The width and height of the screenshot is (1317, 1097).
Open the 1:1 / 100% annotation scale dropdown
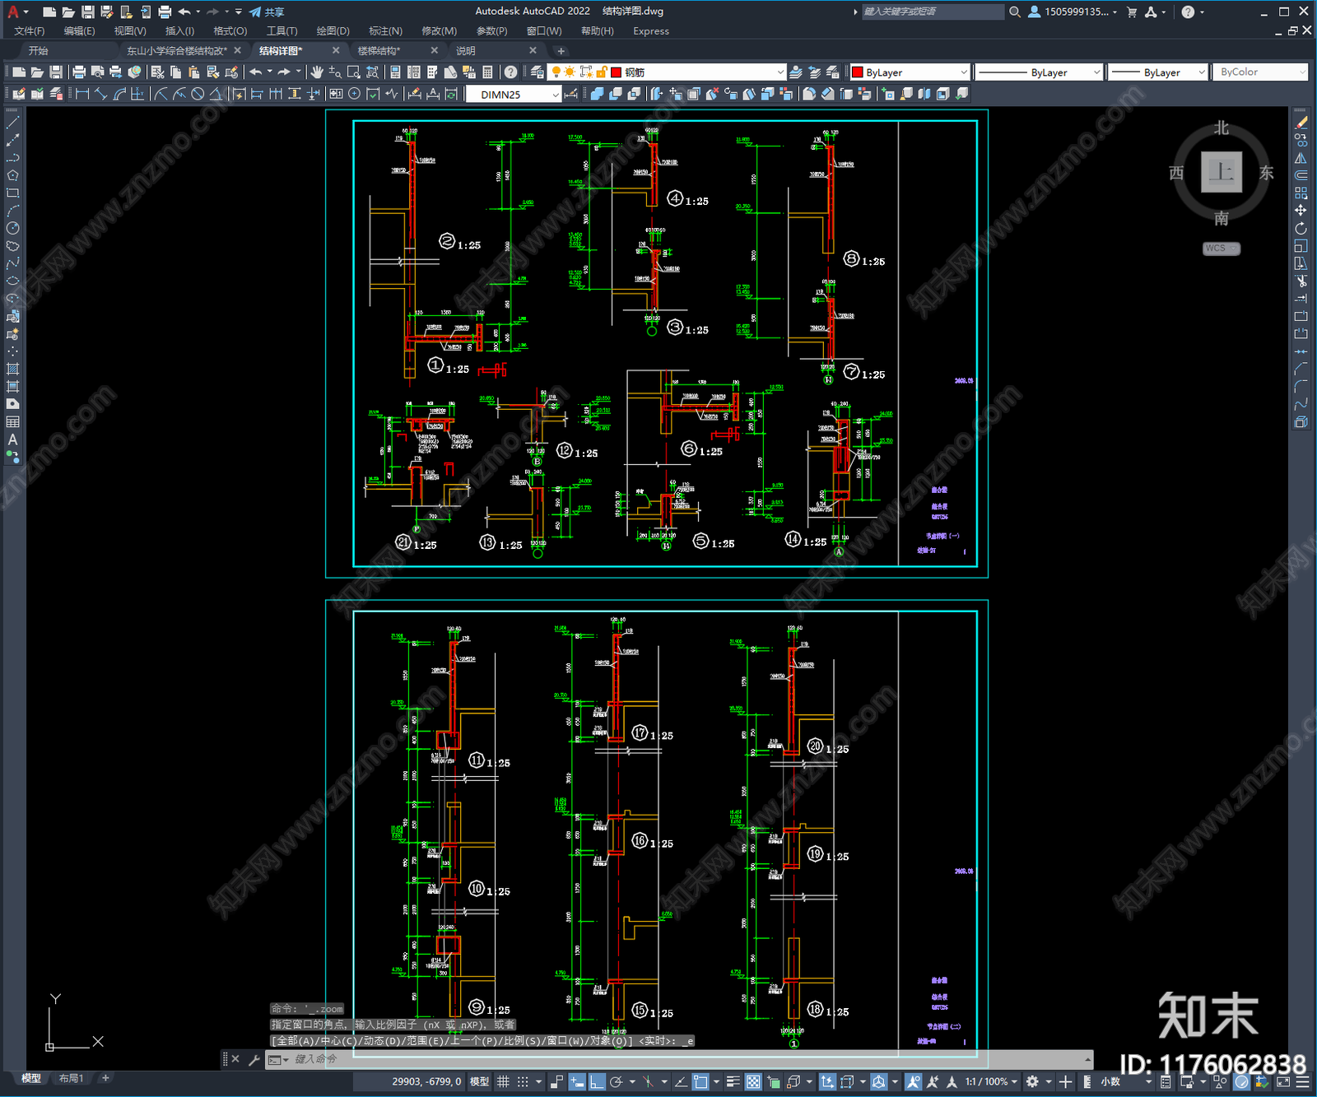pyautogui.click(x=991, y=1081)
